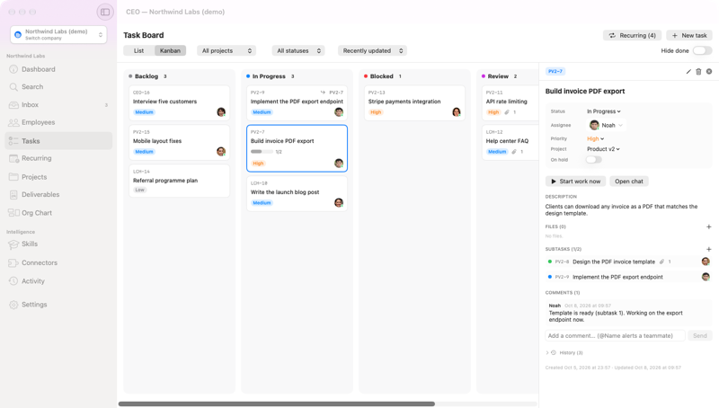The width and height of the screenshot is (719, 408).
Task: Click assignee avatar on Stripe payments integration card
Action: [x=457, y=111]
